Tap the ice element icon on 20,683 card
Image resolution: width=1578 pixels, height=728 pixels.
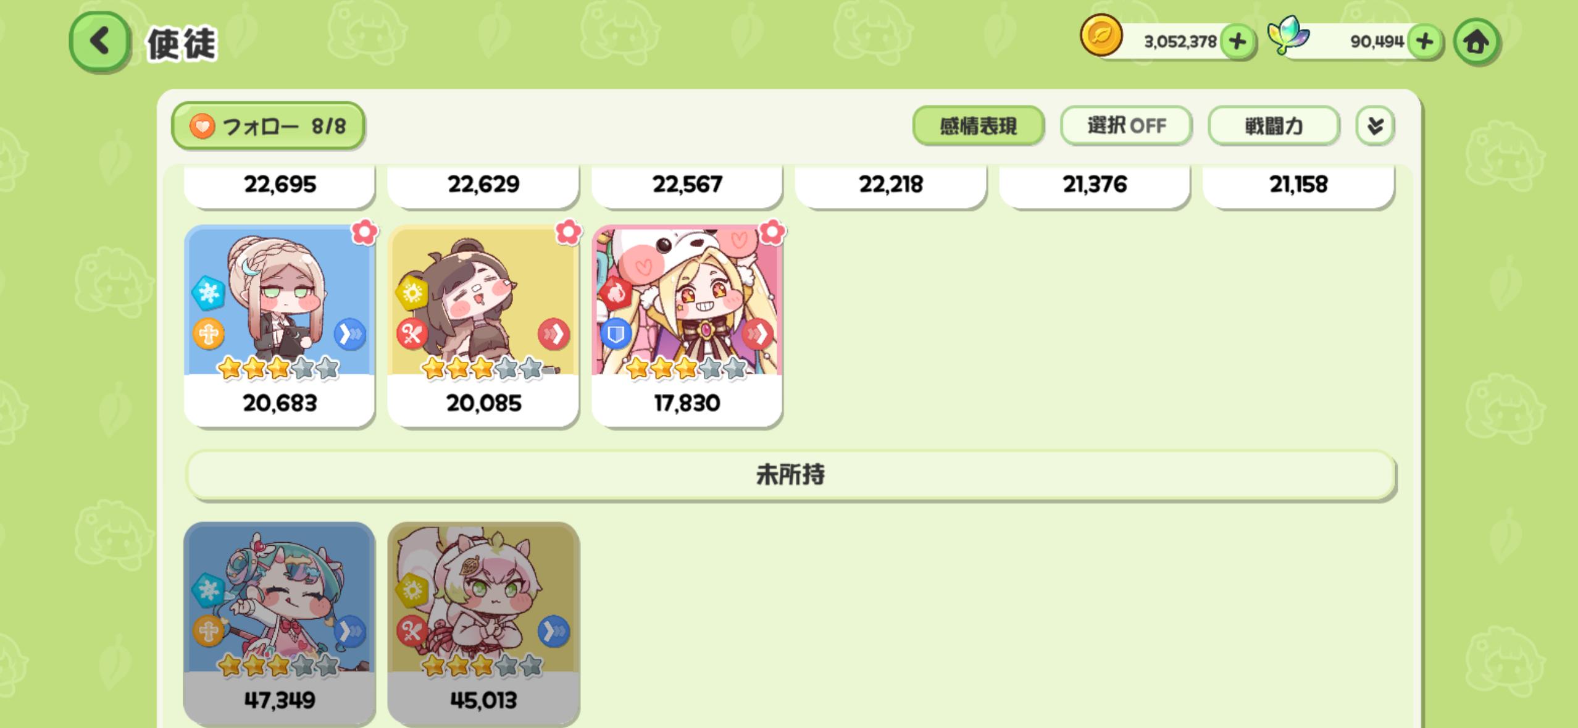tap(208, 293)
